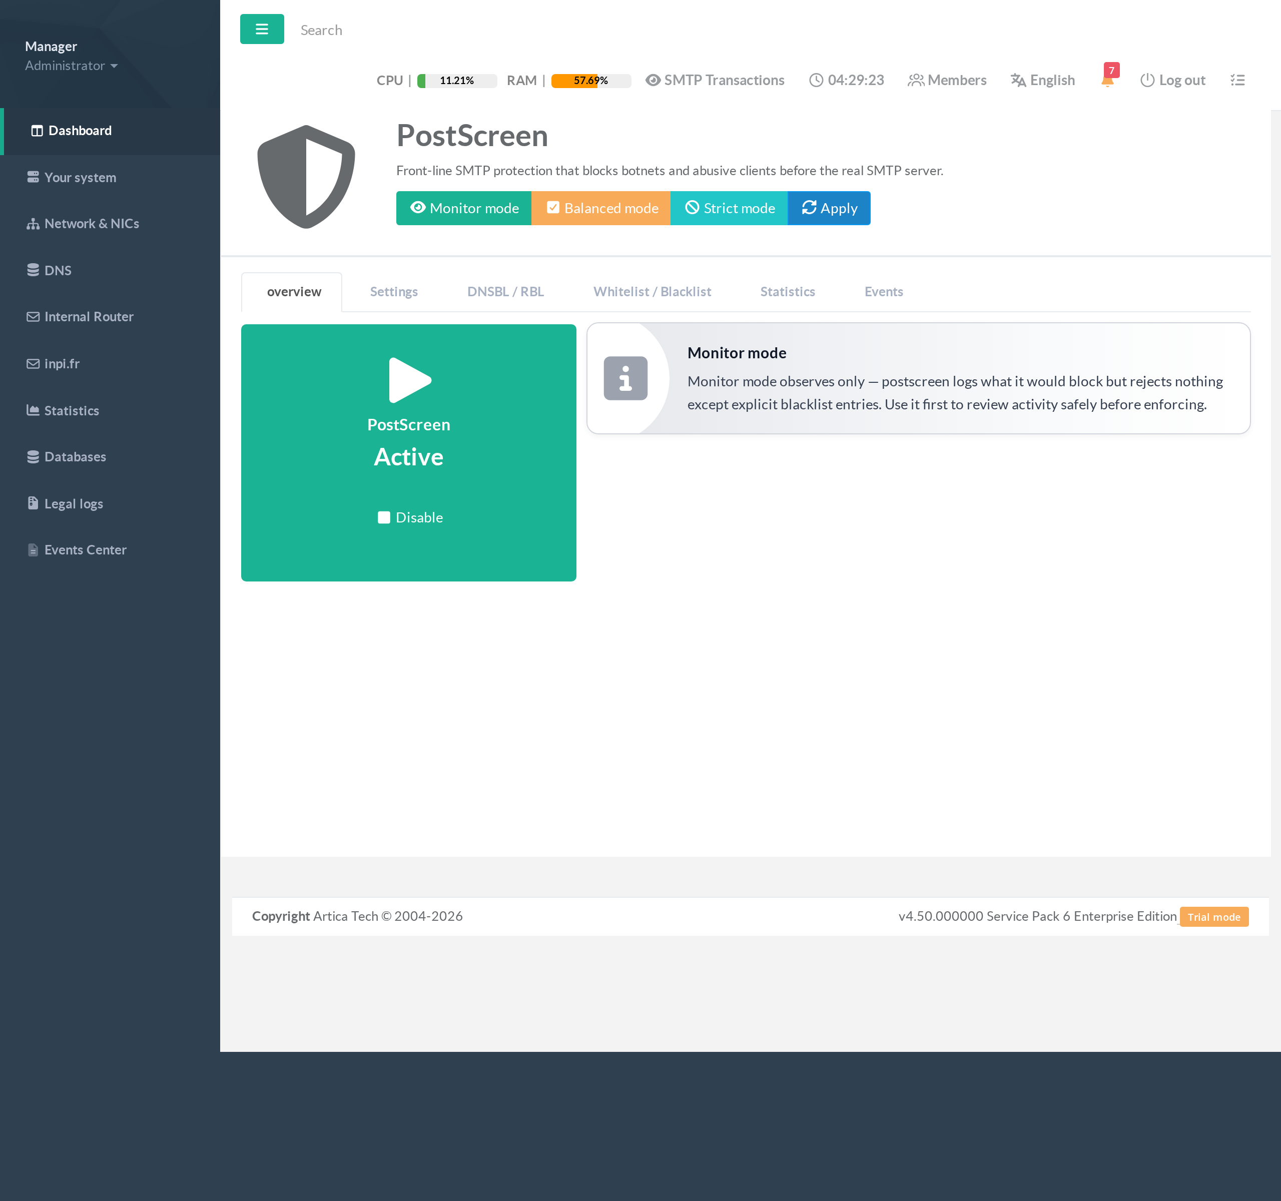Open the Statistics tab
Image resolution: width=1281 pixels, height=1201 pixels.
[788, 292]
